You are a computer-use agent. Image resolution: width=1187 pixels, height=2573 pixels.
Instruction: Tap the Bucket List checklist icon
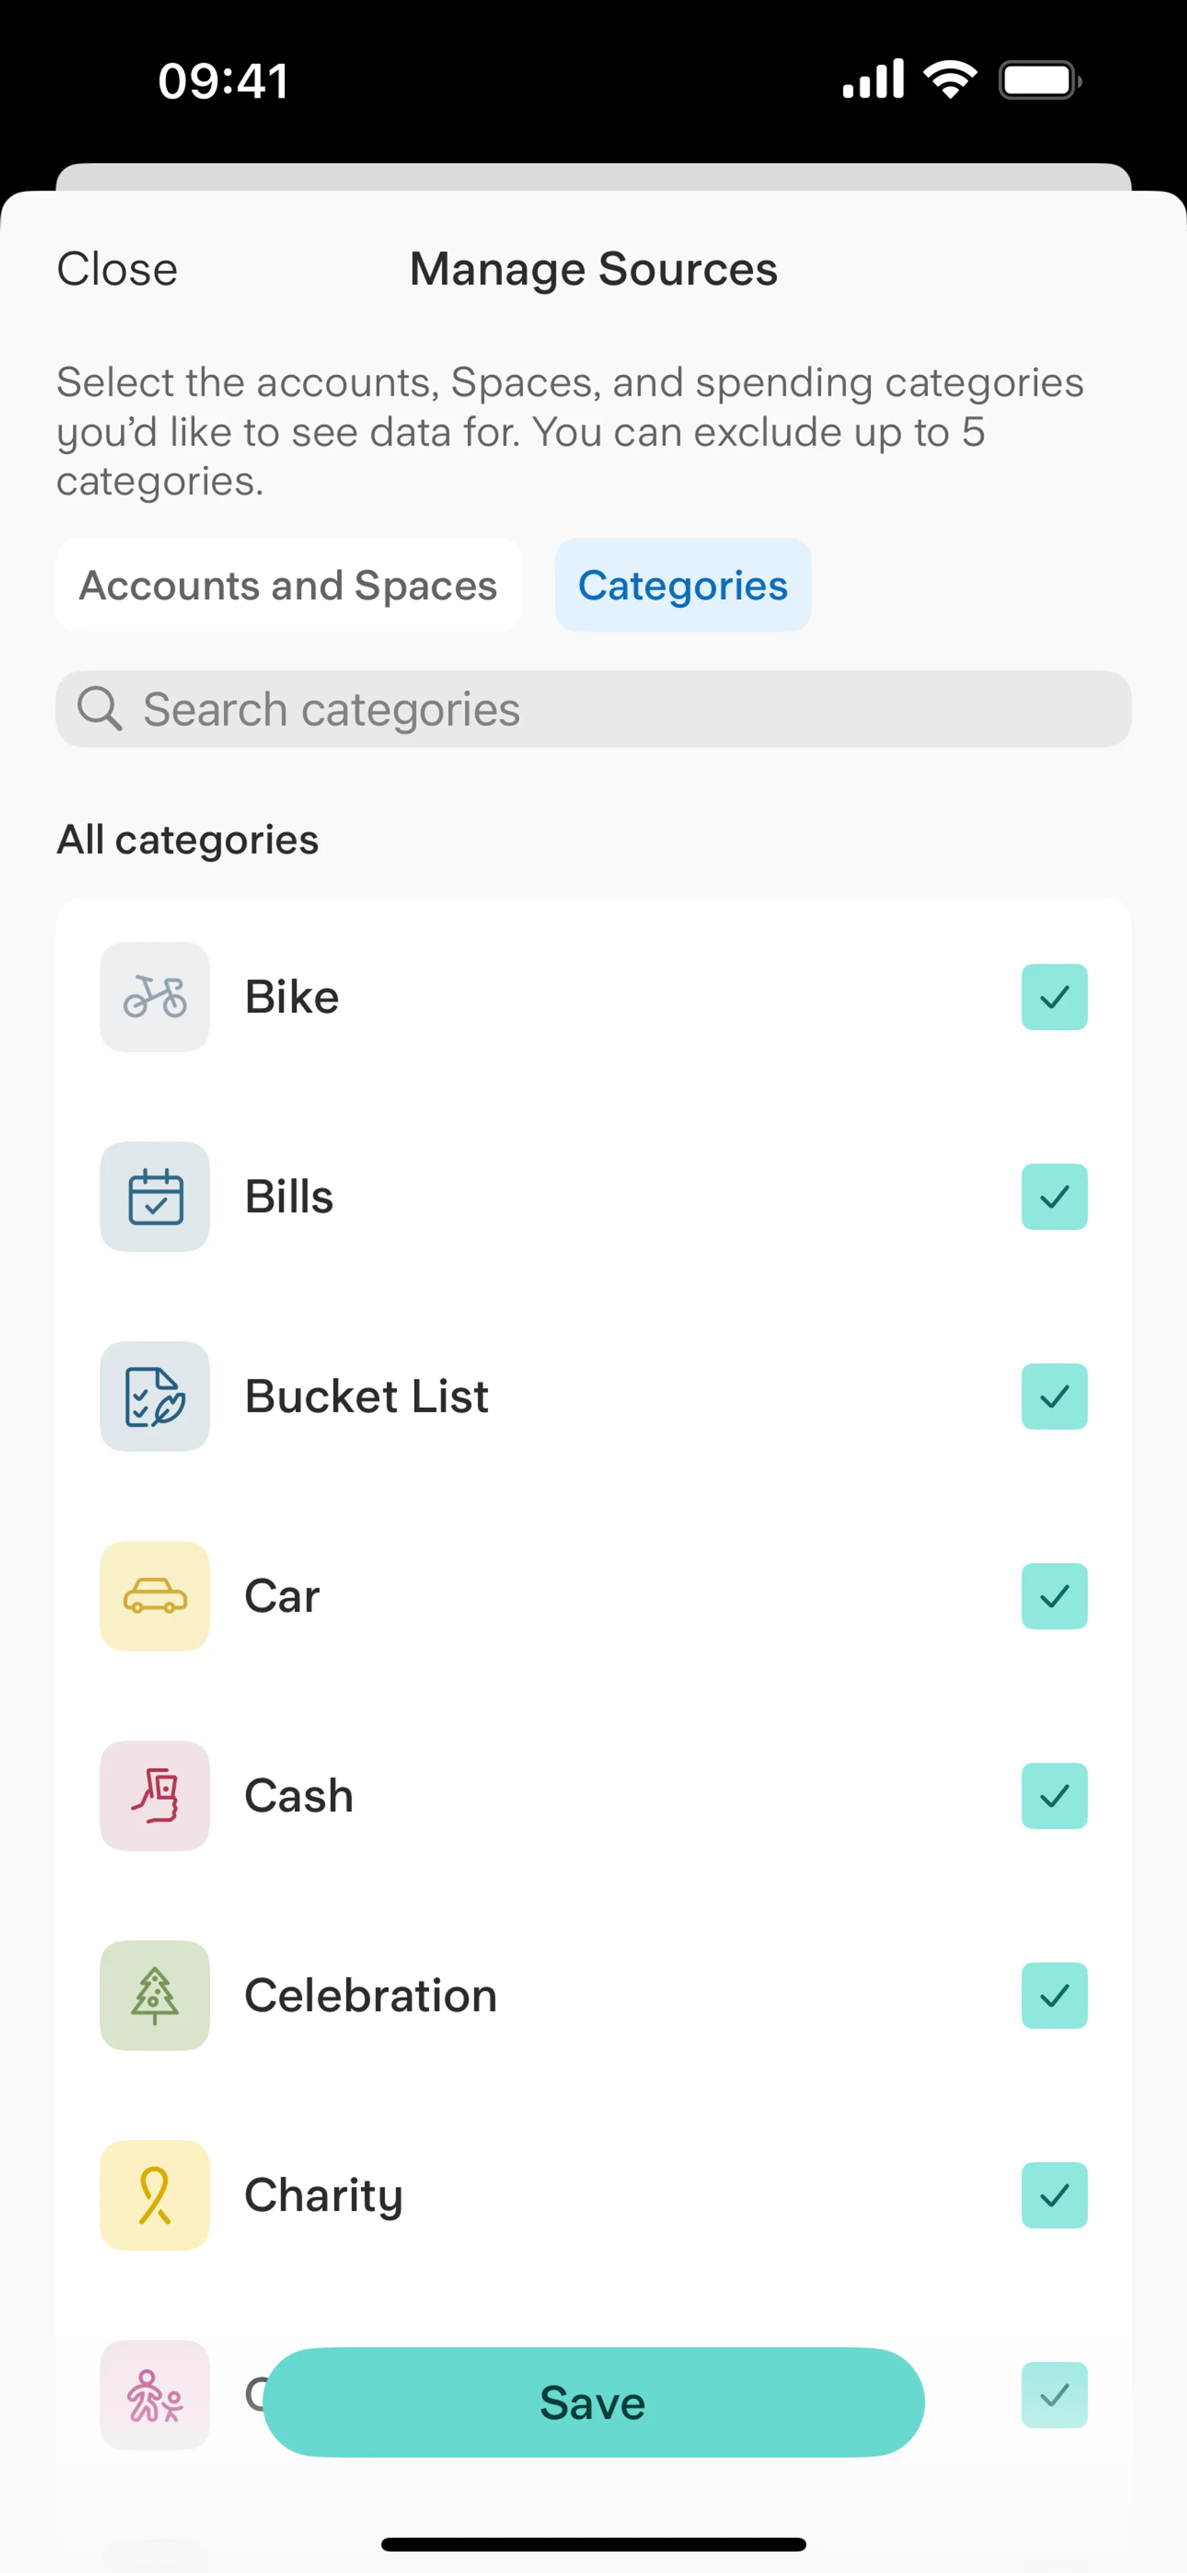pos(155,1396)
